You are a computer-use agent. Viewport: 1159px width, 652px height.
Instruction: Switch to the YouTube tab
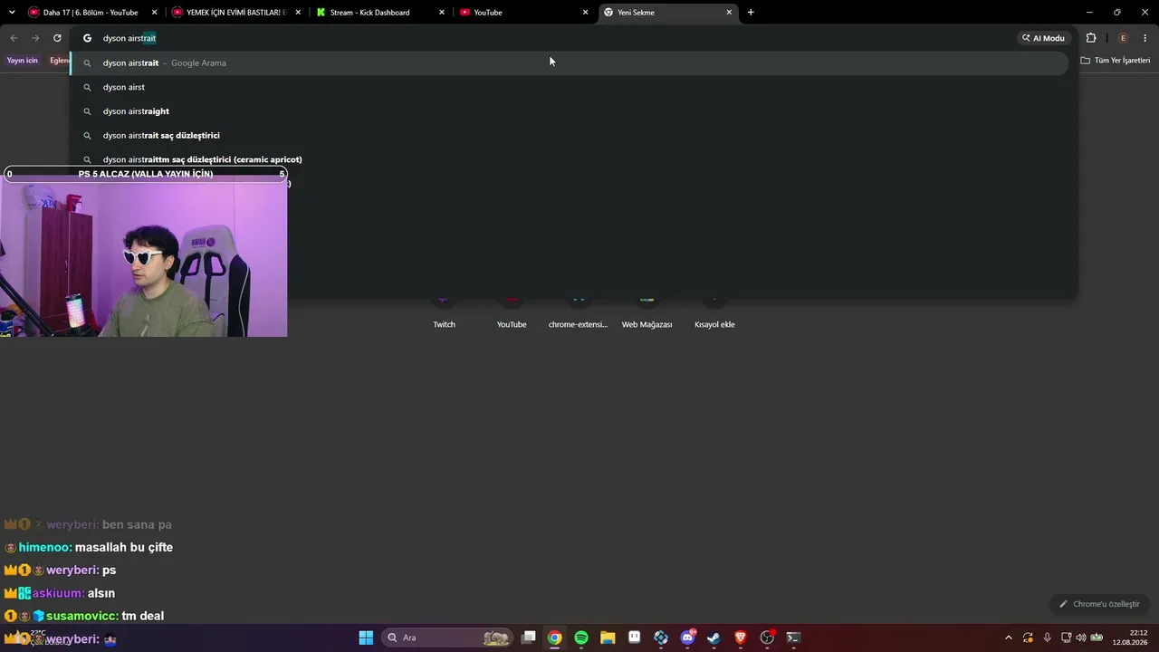523,13
